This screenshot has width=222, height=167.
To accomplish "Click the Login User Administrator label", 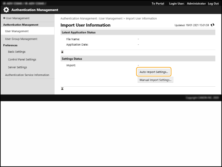I will [x=187, y=3].
